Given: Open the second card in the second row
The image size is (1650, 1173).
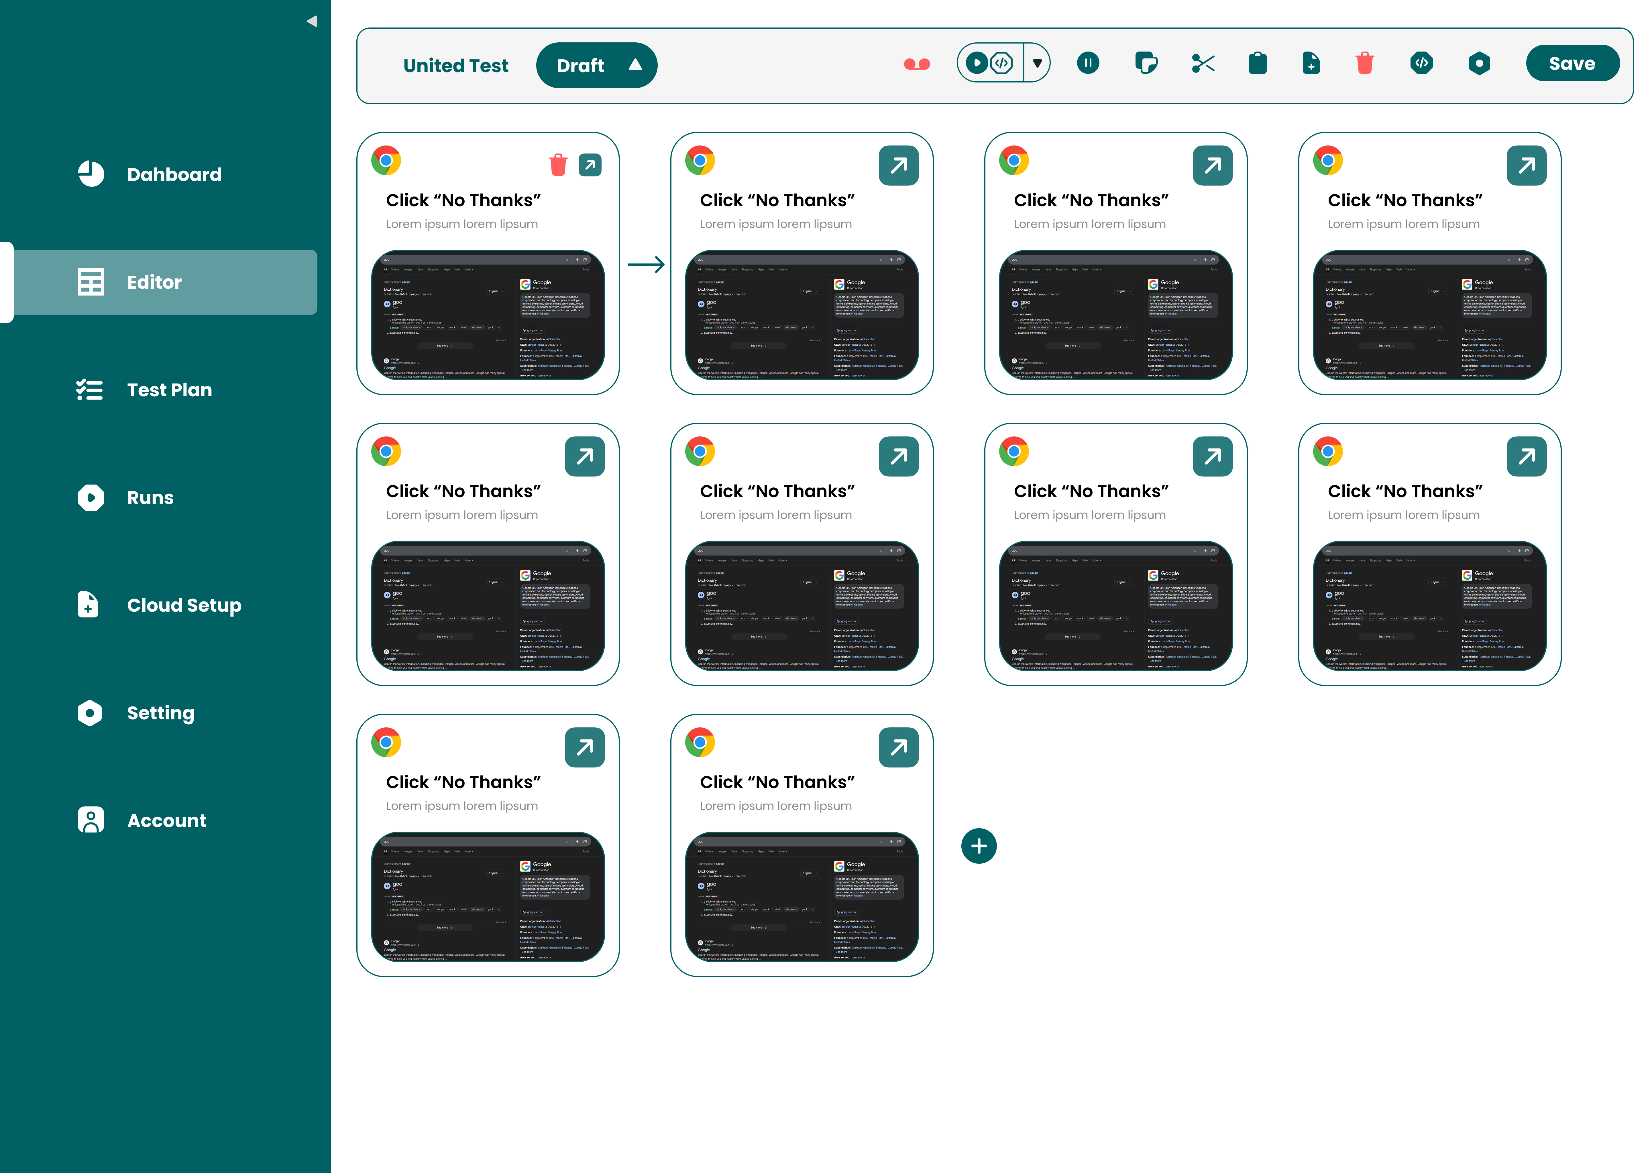Looking at the screenshot, I should click(x=898, y=456).
